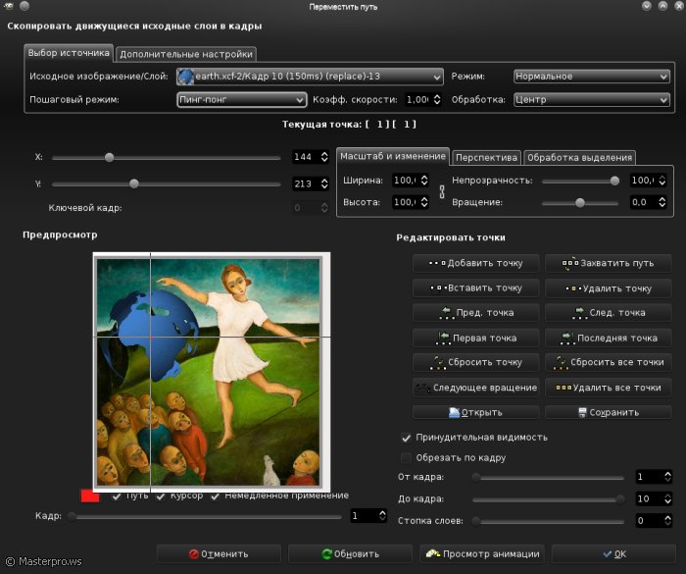Open the Обработка выделения tab
The height and width of the screenshot is (574, 686).
click(580, 158)
